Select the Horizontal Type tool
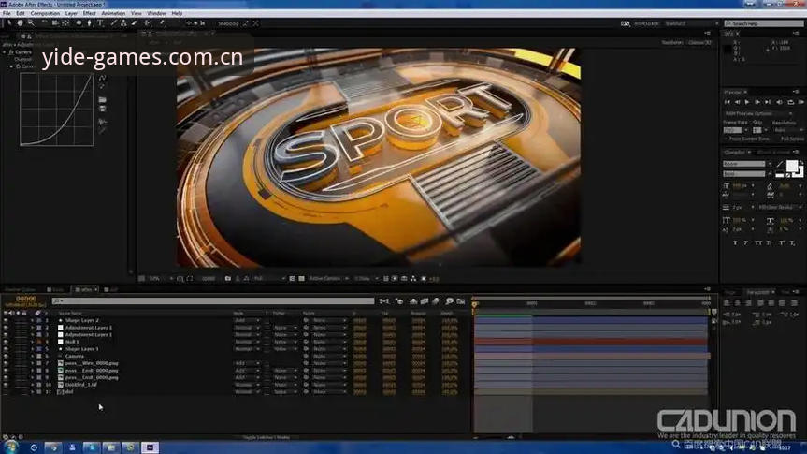Image resolution: width=807 pixels, height=454 pixels. click(100, 23)
